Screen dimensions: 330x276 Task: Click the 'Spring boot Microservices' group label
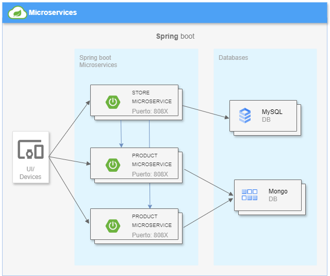point(98,61)
